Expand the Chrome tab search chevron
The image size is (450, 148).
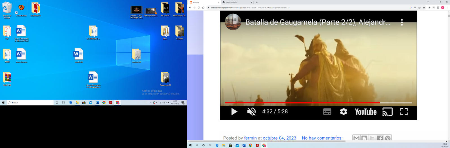428,2
